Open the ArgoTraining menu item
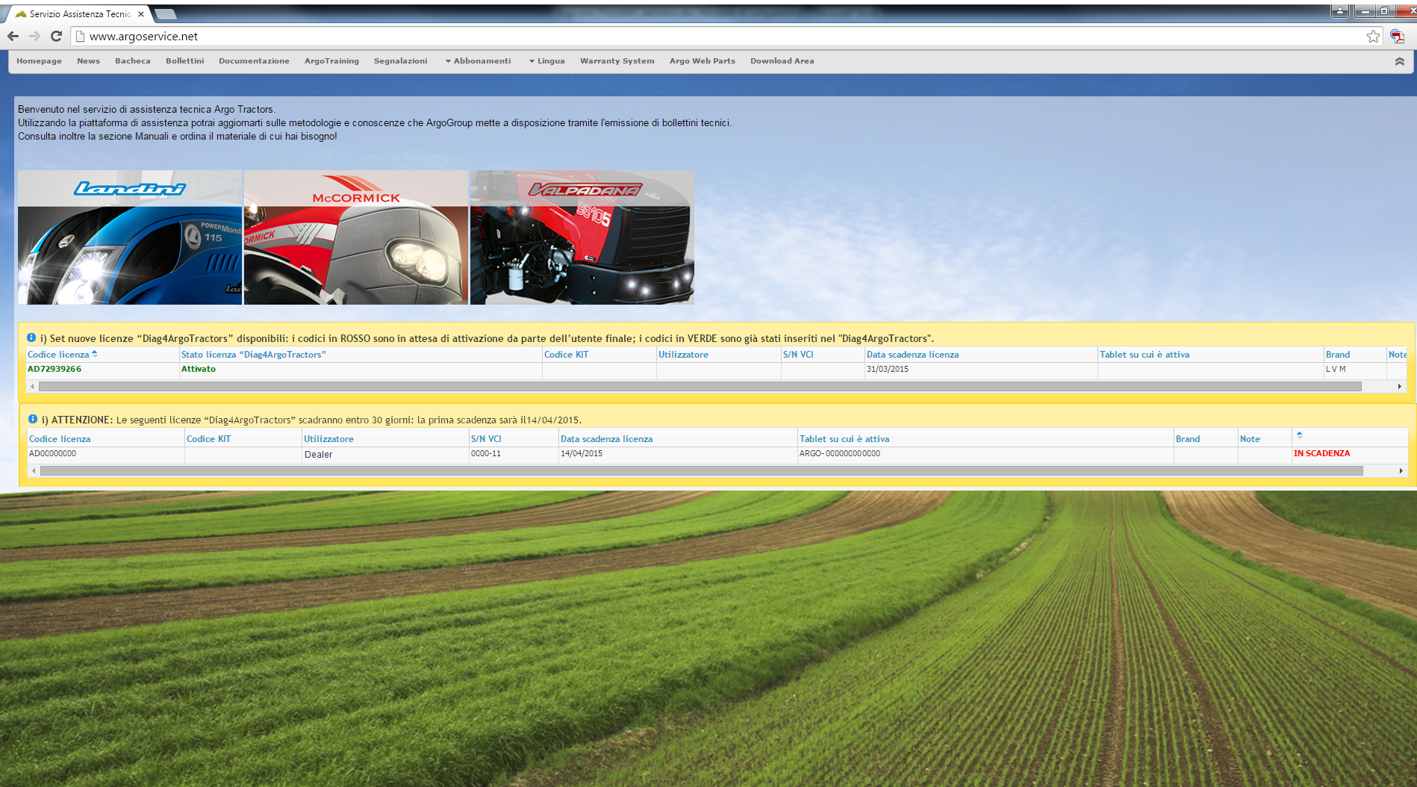This screenshot has width=1417, height=787. (331, 61)
